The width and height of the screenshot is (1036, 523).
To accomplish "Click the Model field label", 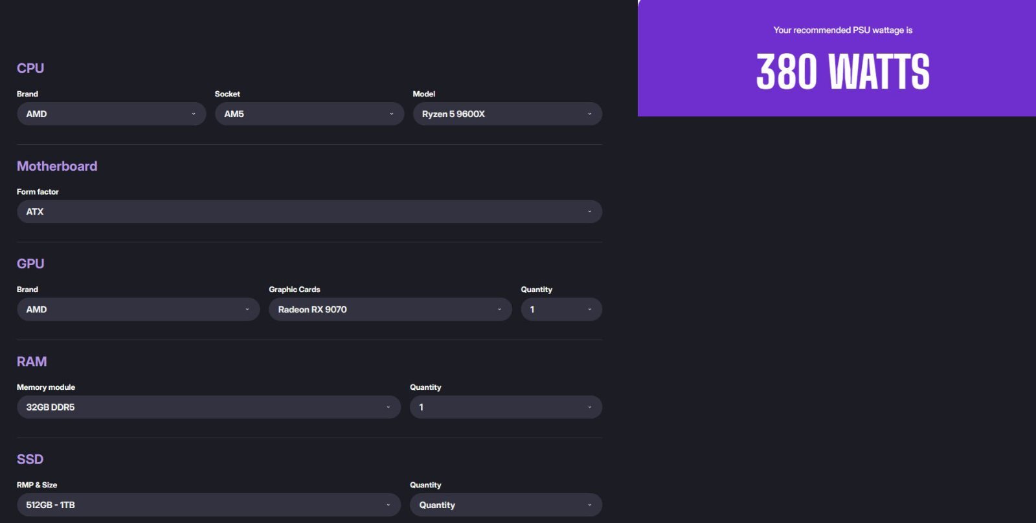I will tap(424, 94).
